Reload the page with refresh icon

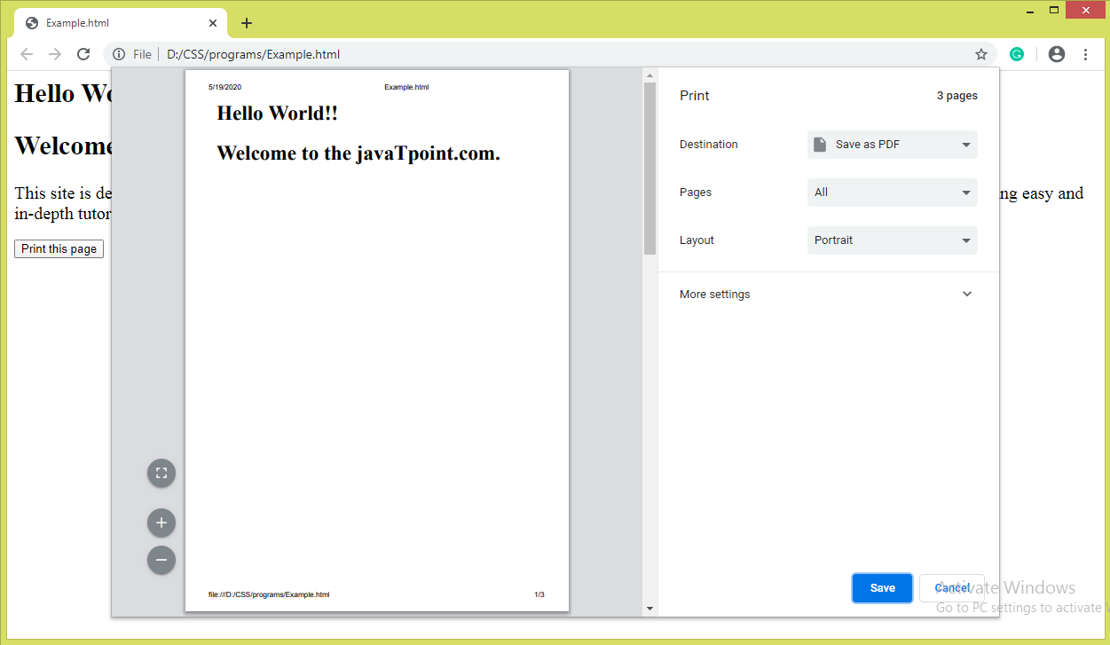[x=83, y=54]
